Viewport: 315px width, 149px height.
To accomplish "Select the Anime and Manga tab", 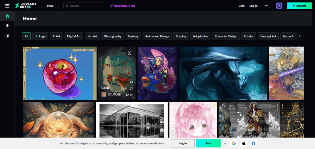I will coord(157,36).
